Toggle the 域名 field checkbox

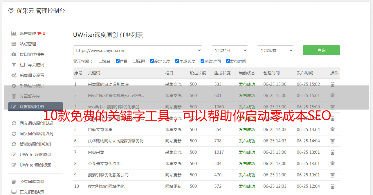click(100, 61)
